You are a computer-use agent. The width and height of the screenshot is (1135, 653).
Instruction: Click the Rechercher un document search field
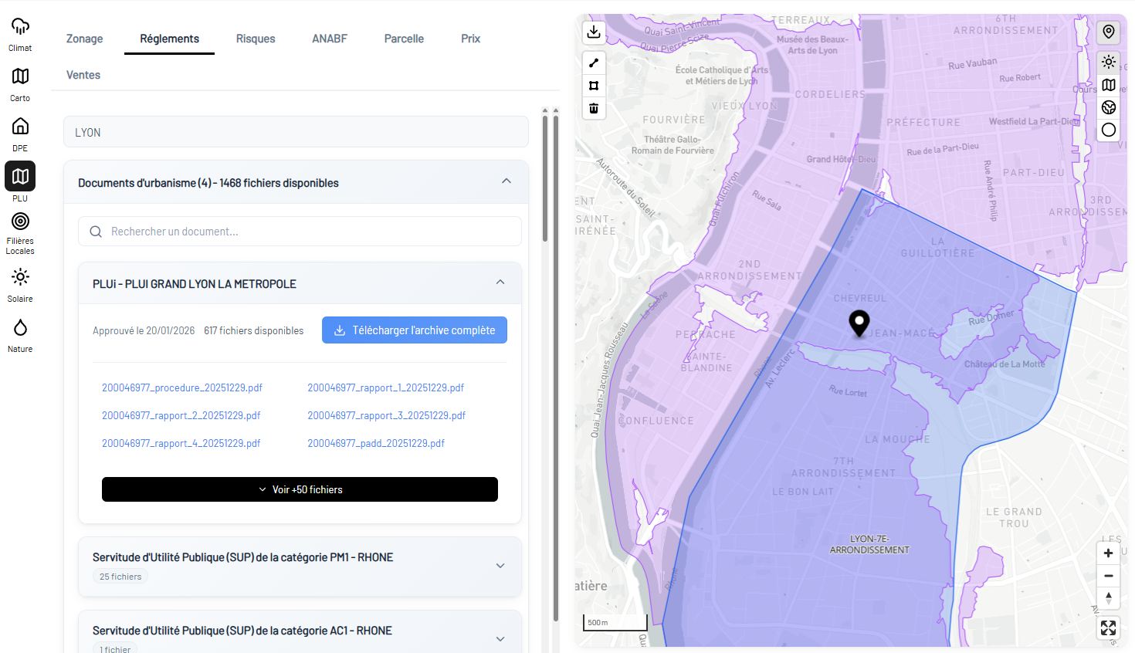[x=300, y=232]
